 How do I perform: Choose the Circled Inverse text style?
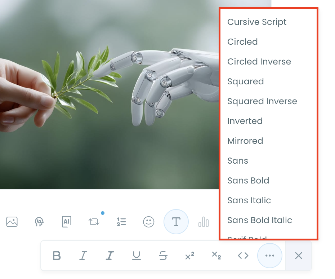pos(259,62)
